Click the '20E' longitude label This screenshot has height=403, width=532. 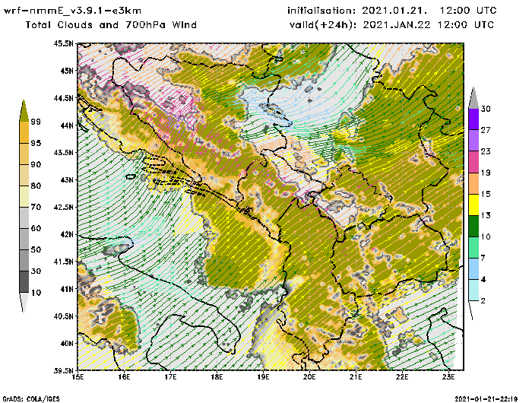tap(309, 377)
